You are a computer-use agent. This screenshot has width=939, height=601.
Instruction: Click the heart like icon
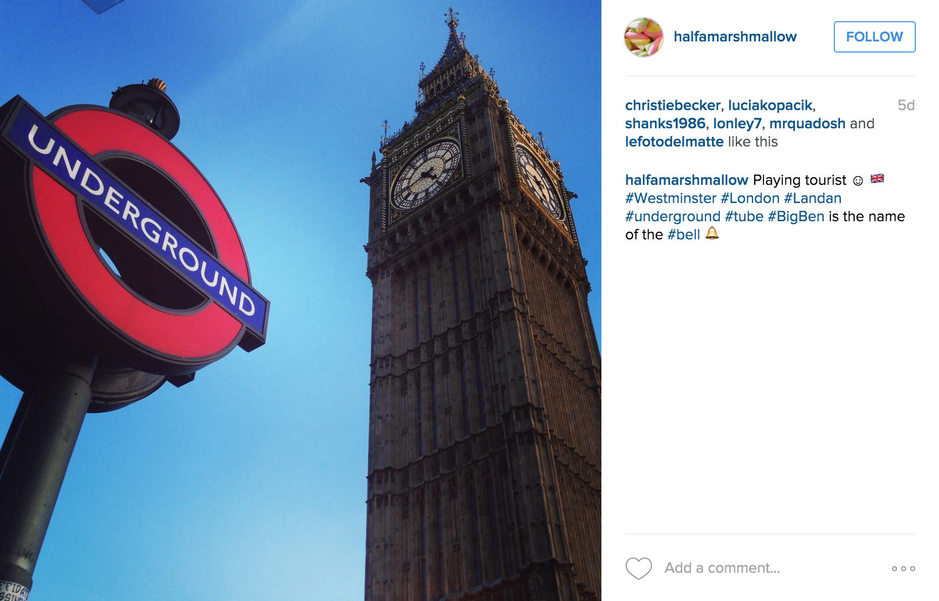tap(639, 568)
